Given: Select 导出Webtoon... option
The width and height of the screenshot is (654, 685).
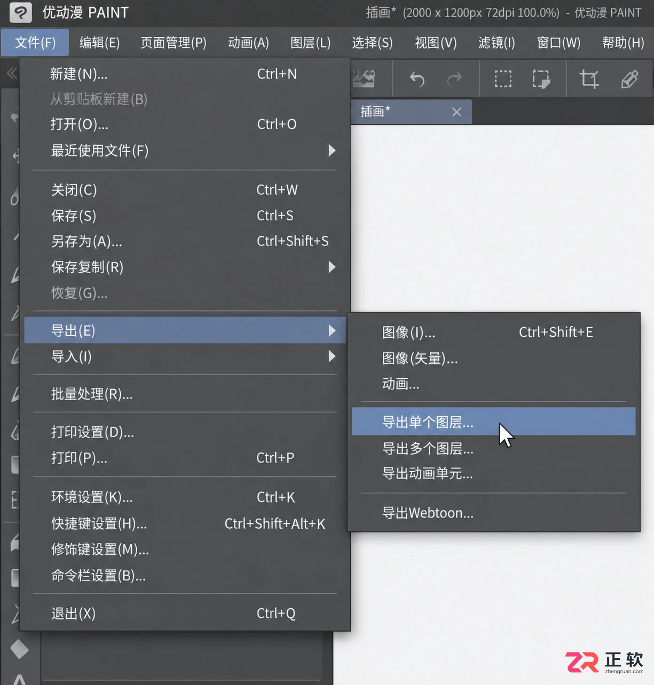Looking at the screenshot, I should pyautogui.click(x=494, y=513).
